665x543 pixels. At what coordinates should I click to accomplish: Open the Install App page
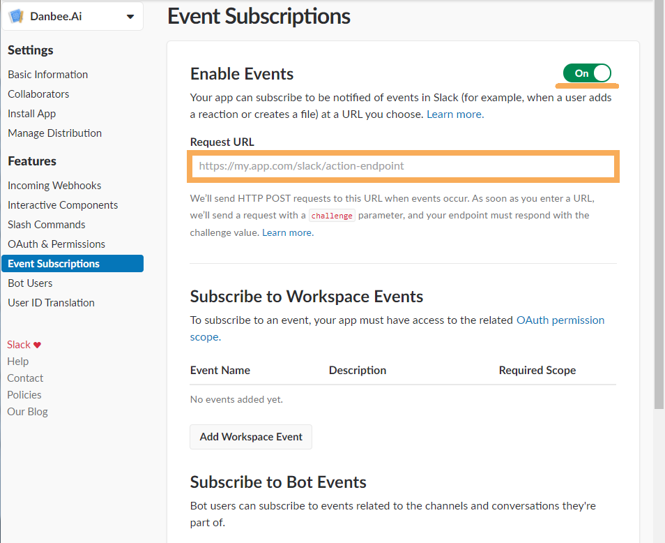click(32, 113)
